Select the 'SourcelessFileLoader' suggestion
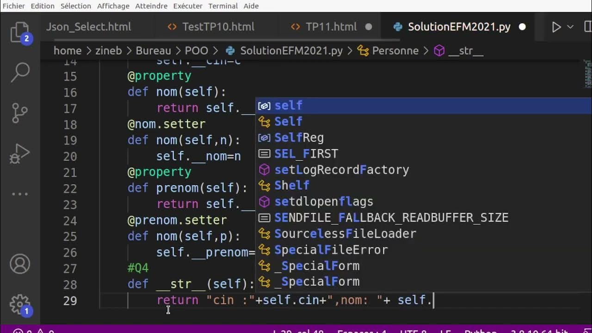 pos(424,234)
